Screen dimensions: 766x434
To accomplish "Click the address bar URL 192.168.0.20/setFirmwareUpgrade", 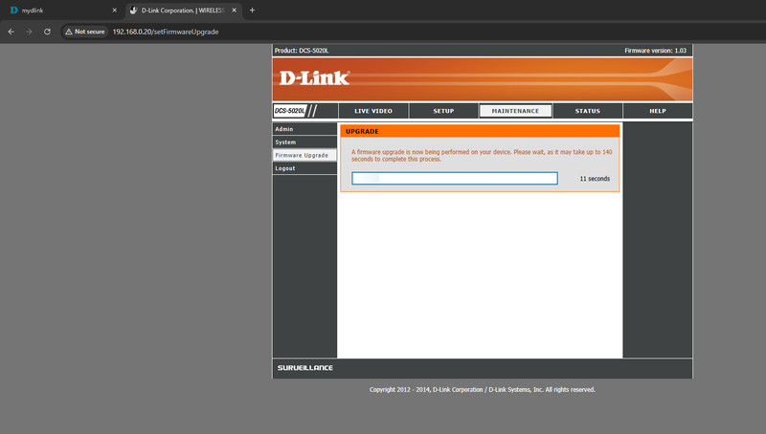I will pos(166,32).
